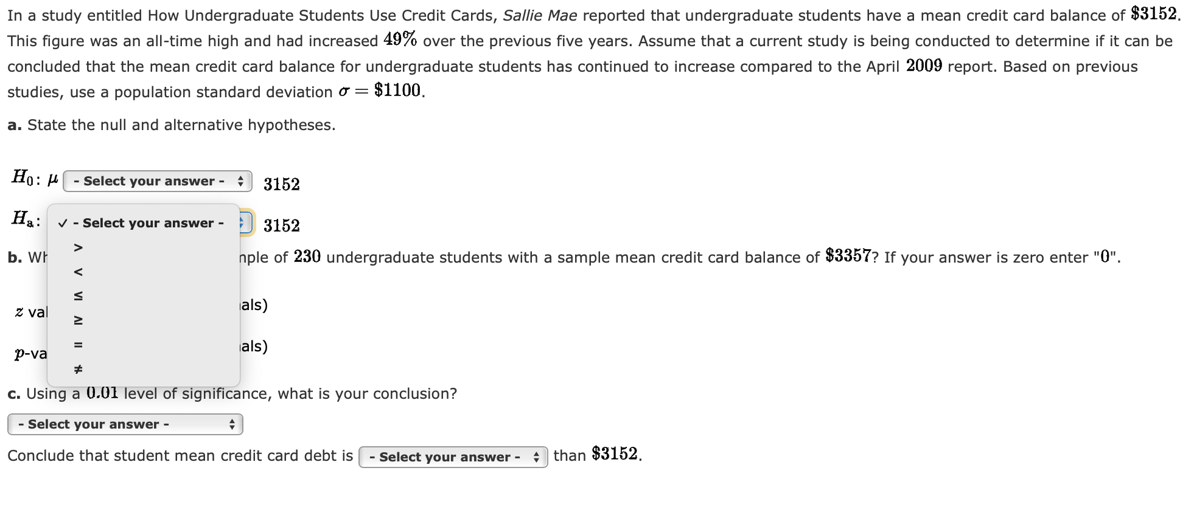
Task: Select the > option for Ha
Action: point(77,247)
